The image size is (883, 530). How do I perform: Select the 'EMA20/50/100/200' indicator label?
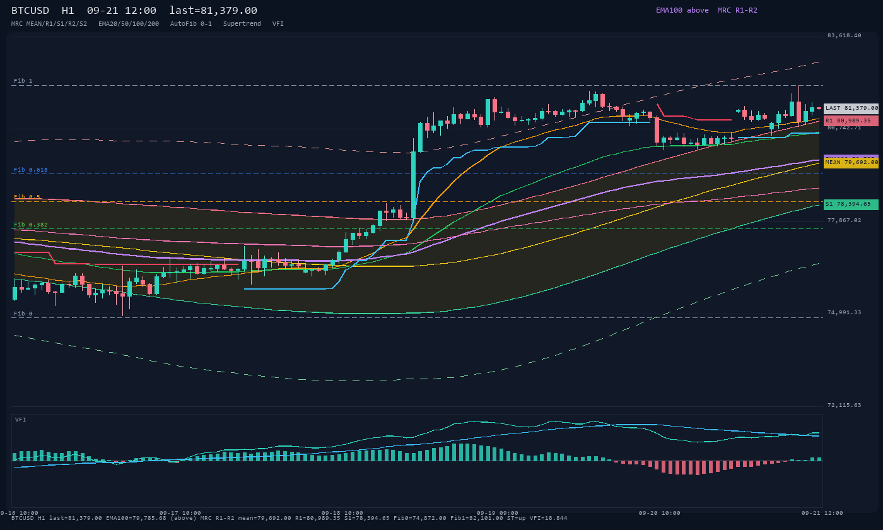[129, 23]
